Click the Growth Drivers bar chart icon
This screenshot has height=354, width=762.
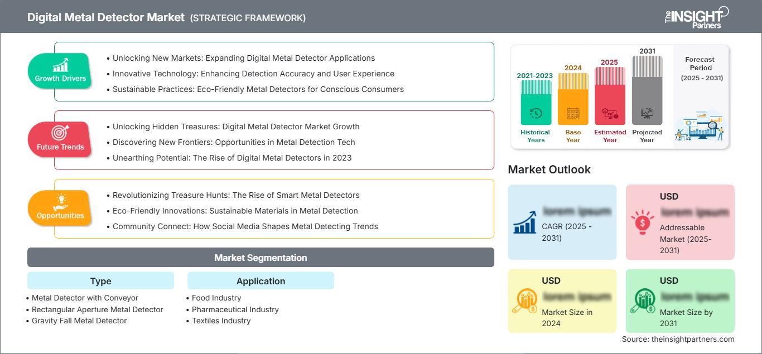tap(60, 65)
